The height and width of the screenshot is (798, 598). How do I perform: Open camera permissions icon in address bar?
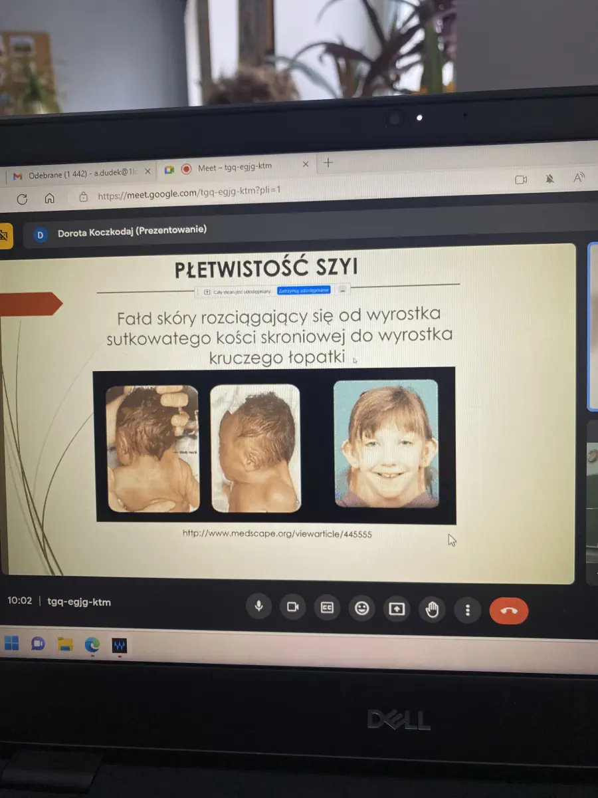(521, 180)
